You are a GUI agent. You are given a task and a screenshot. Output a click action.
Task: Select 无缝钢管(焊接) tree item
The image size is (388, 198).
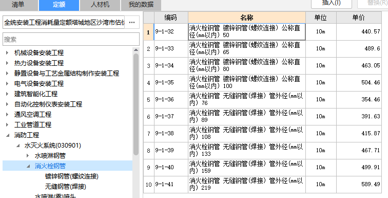pos(66,186)
